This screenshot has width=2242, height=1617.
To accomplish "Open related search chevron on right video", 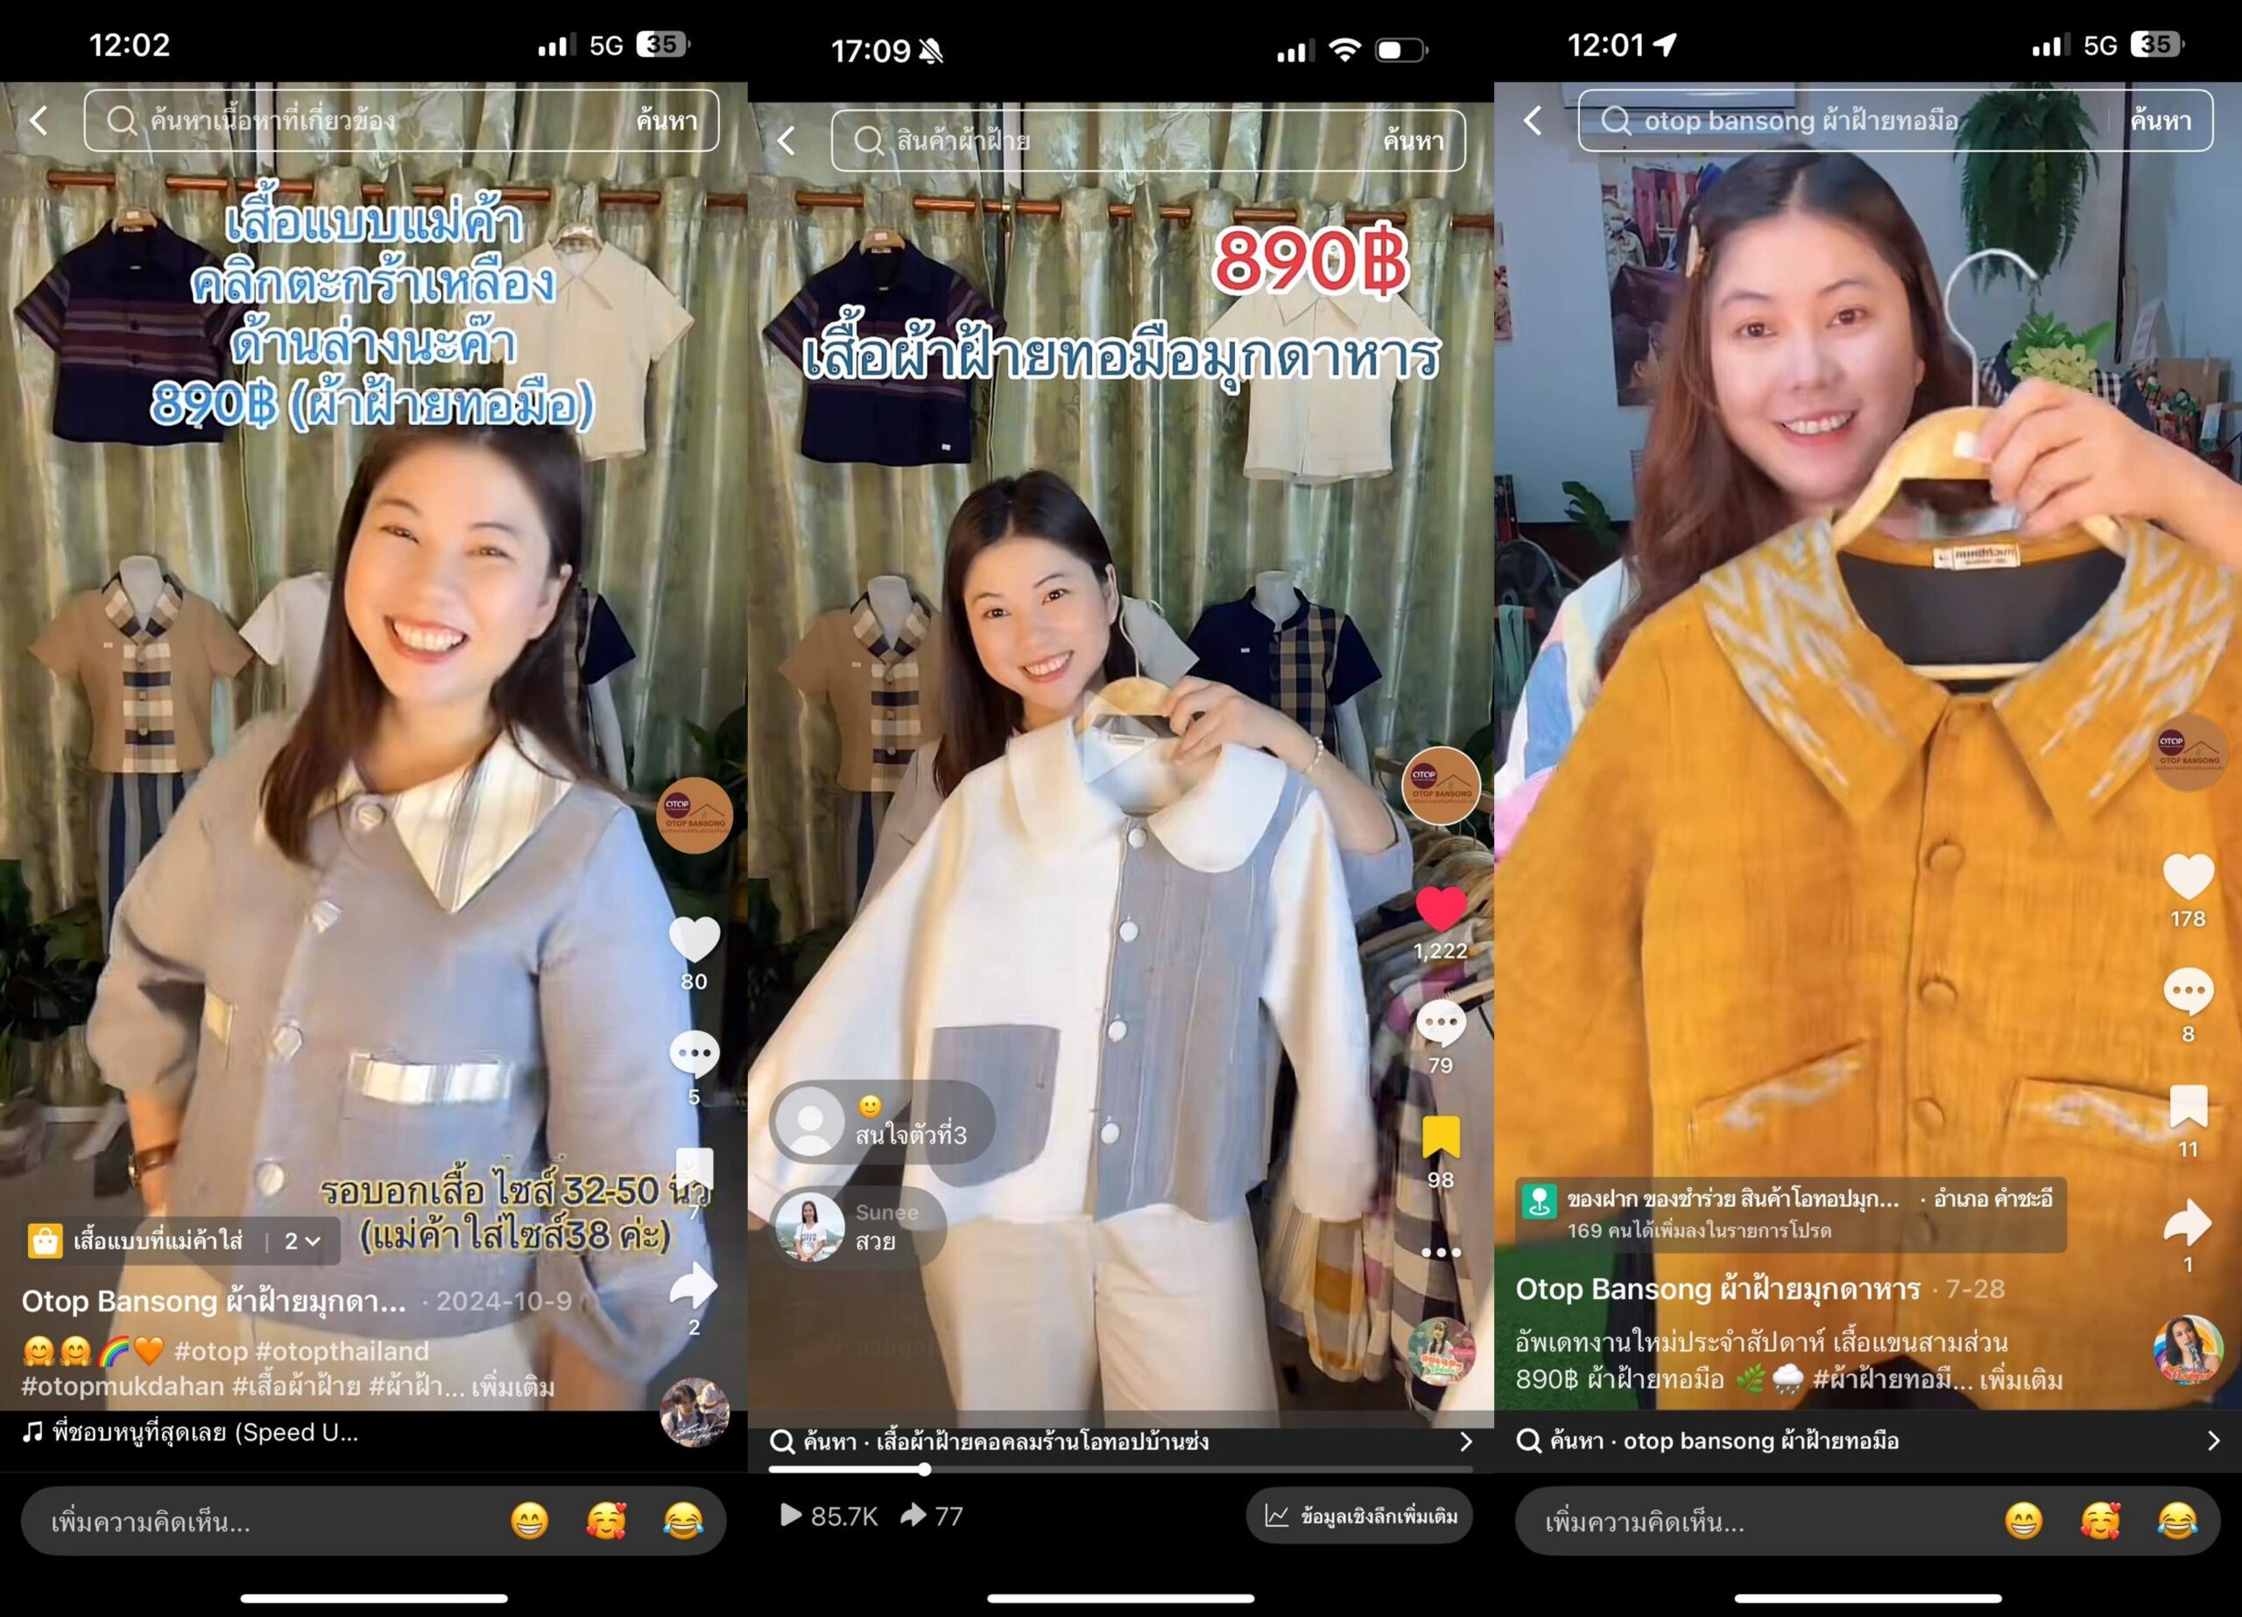I will pyautogui.click(x=2213, y=1441).
